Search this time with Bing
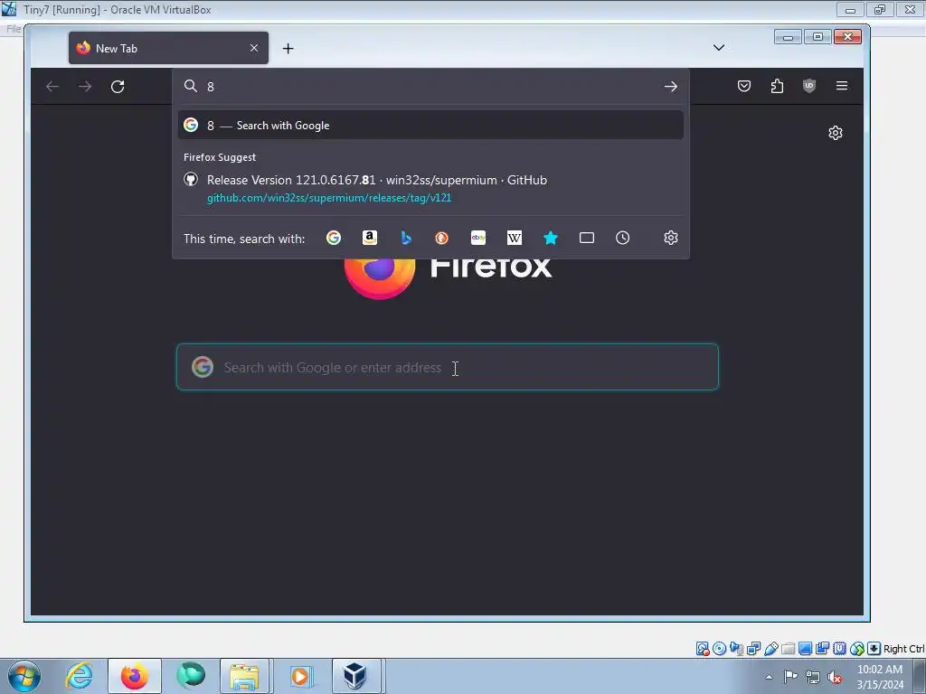Viewport: 926px width, 694px height. tap(406, 238)
